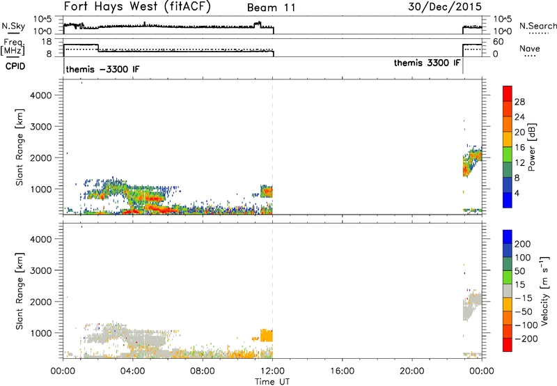Click the '3000' tick on the velocity panel
Viewport: 557px width, 386px height.
click(41, 270)
